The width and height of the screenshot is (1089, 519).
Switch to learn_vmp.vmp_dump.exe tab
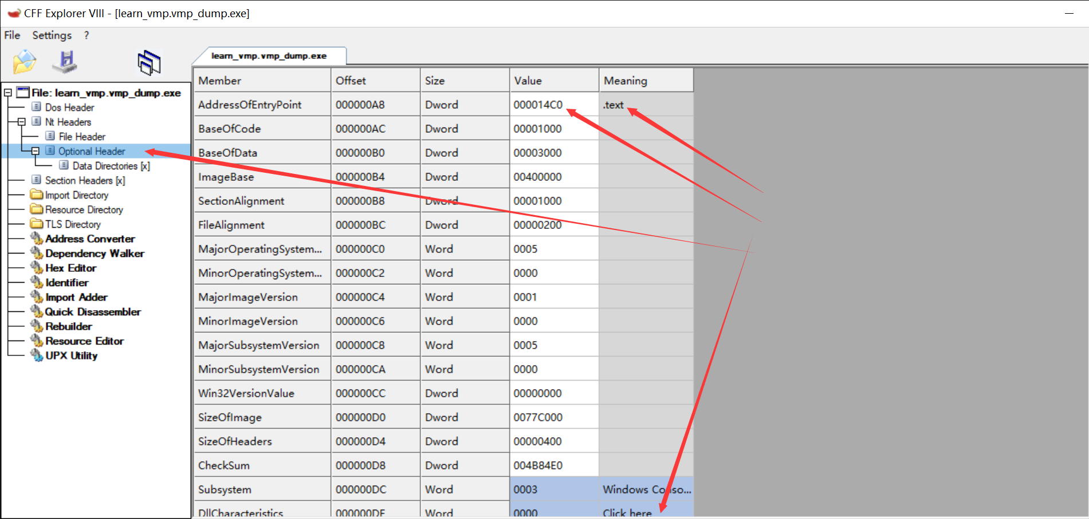pos(269,56)
